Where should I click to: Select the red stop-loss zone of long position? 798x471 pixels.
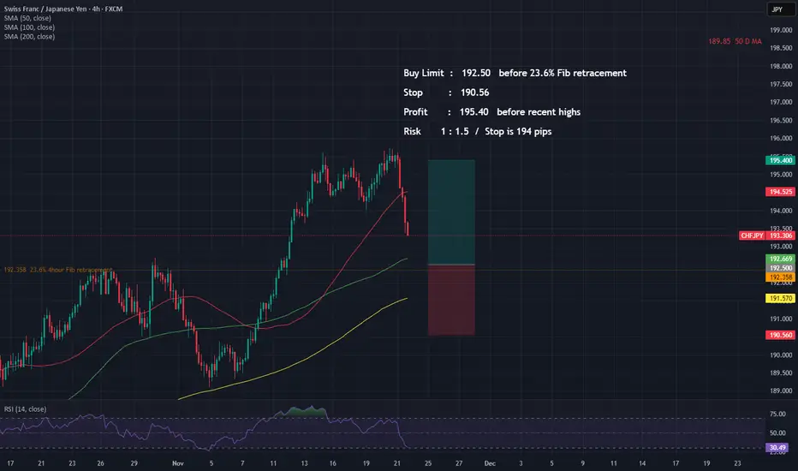tap(451, 300)
